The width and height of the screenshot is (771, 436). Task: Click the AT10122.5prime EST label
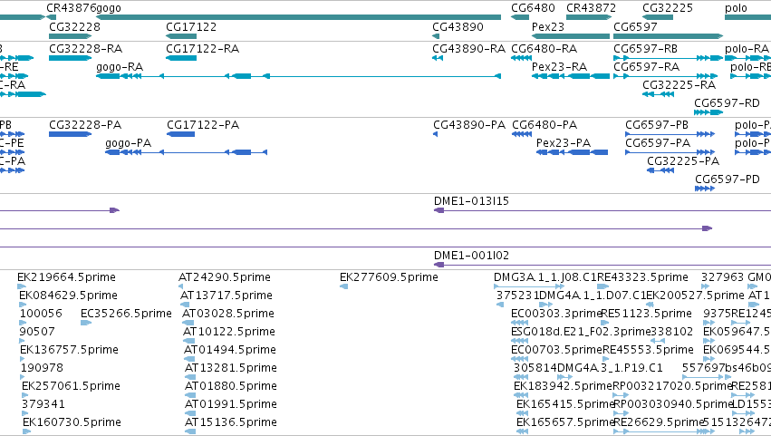point(229,332)
